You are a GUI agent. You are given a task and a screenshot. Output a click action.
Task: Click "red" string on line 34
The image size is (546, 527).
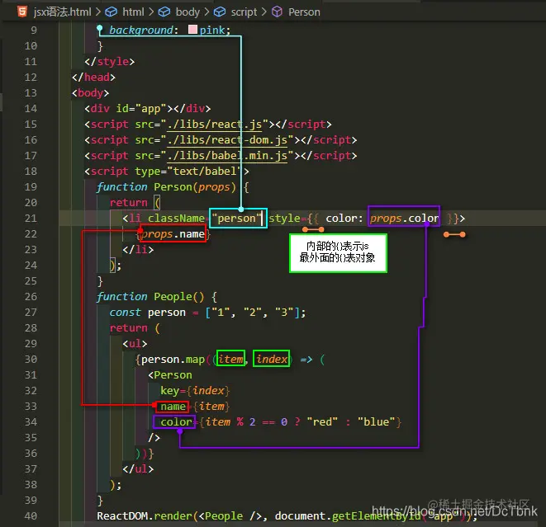[x=322, y=422]
